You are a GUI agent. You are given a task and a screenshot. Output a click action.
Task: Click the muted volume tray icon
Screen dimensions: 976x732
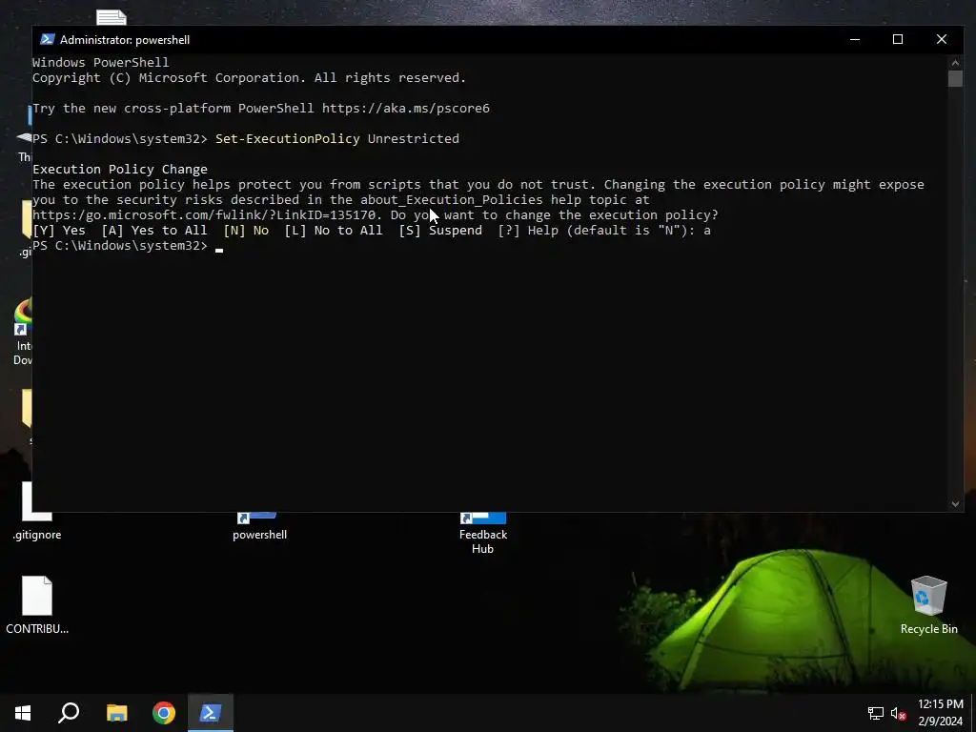point(898,713)
